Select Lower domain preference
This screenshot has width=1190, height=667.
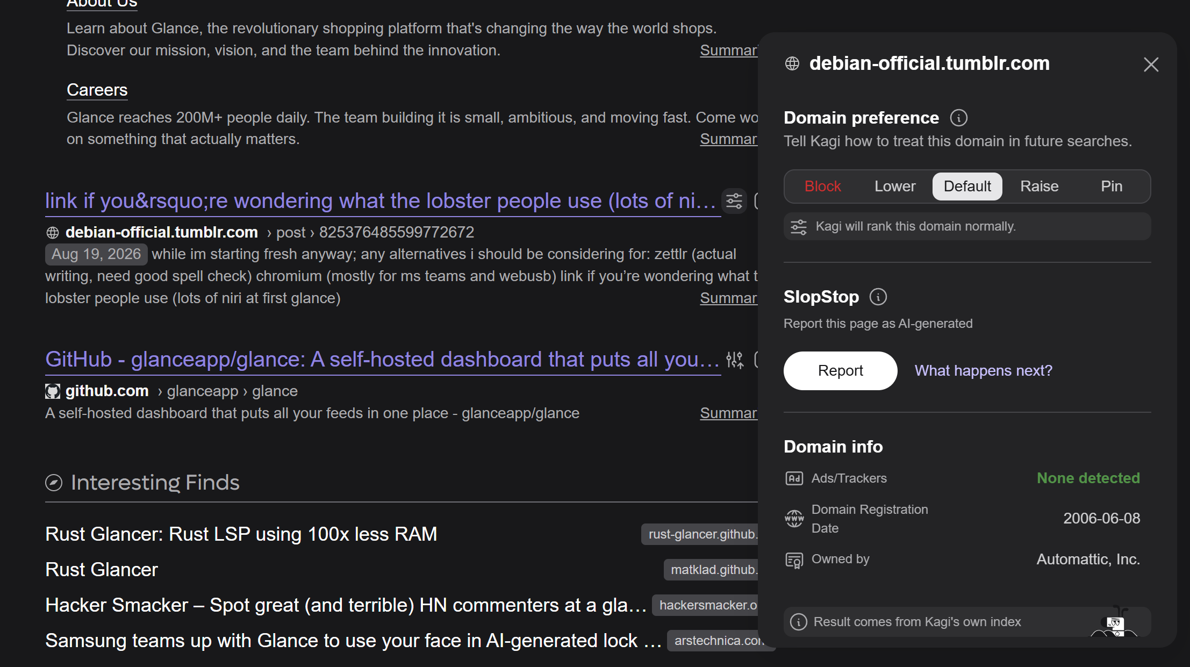[x=895, y=187]
